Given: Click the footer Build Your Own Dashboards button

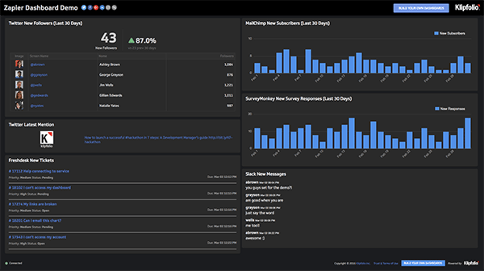Looking at the screenshot, I should [423, 263].
